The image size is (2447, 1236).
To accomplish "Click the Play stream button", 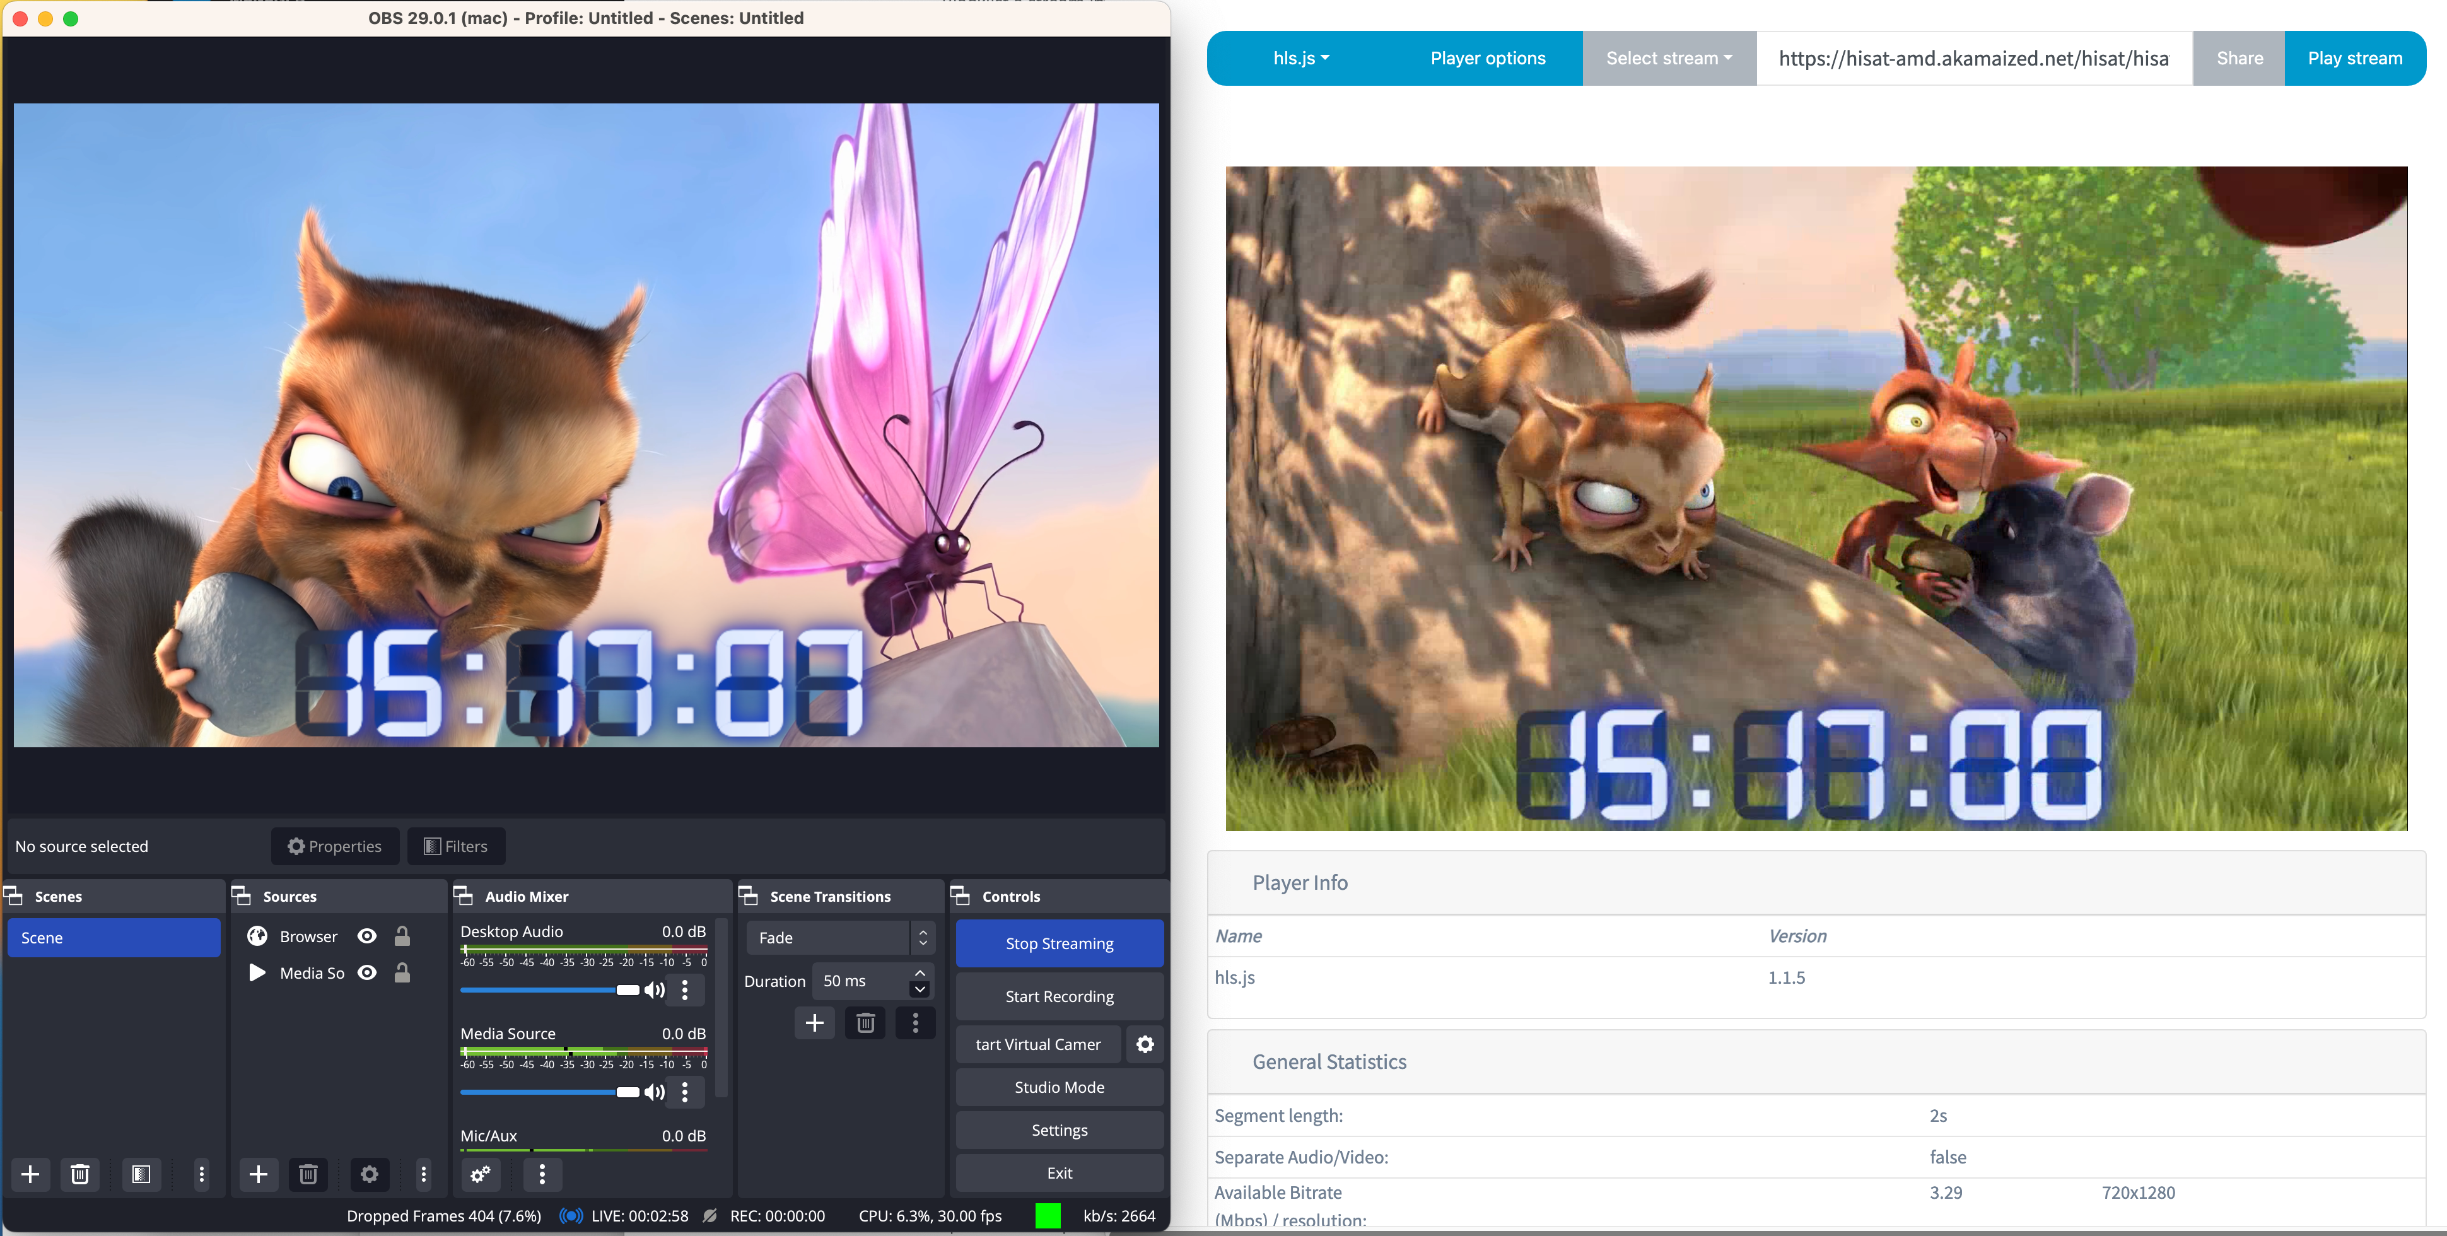I will (x=2355, y=58).
